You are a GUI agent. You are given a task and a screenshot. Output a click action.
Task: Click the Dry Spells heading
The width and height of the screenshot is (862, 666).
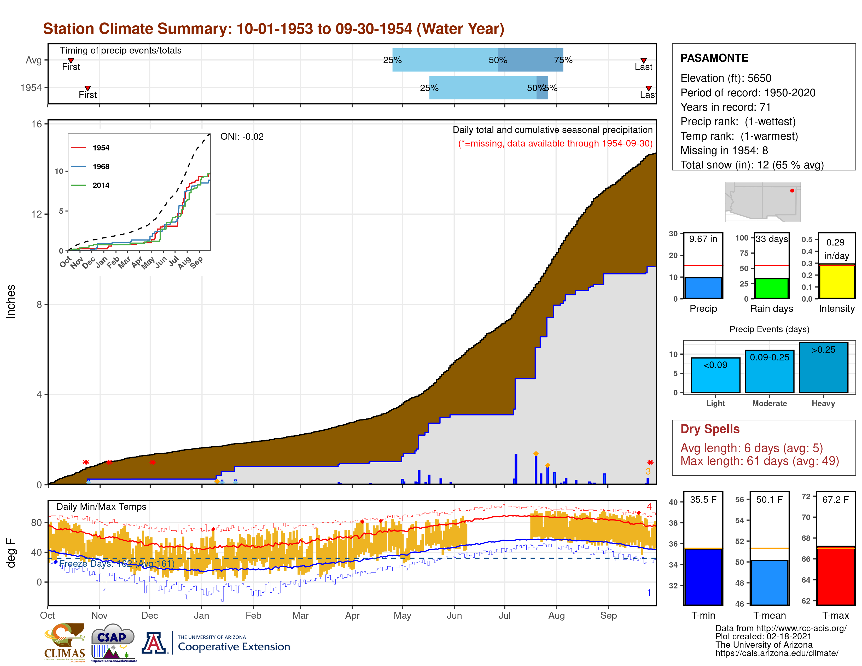coord(710,429)
